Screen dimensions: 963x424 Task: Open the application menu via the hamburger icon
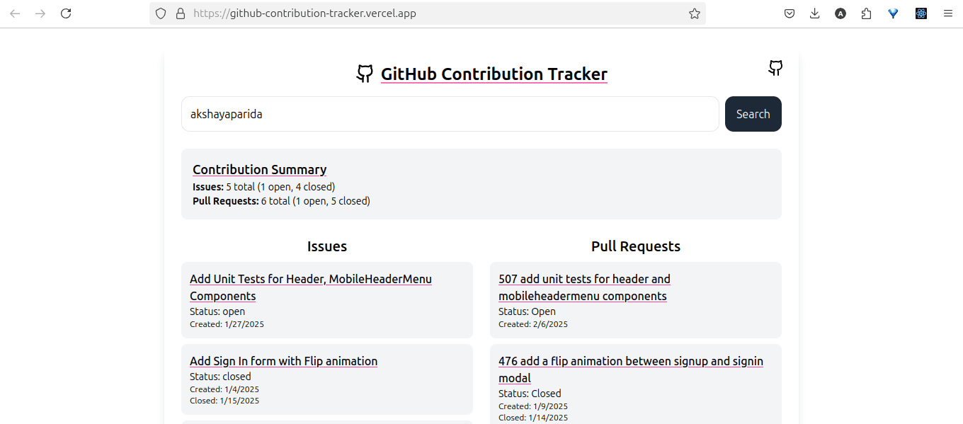[x=947, y=13]
